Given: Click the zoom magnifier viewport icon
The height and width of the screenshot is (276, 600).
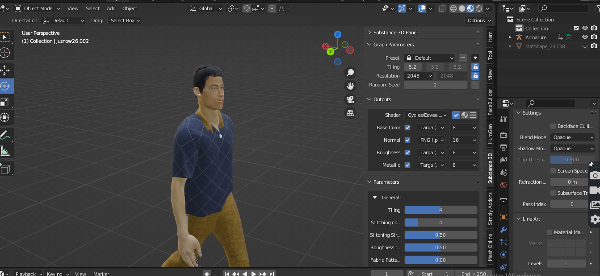Looking at the screenshot, I should (x=350, y=73).
